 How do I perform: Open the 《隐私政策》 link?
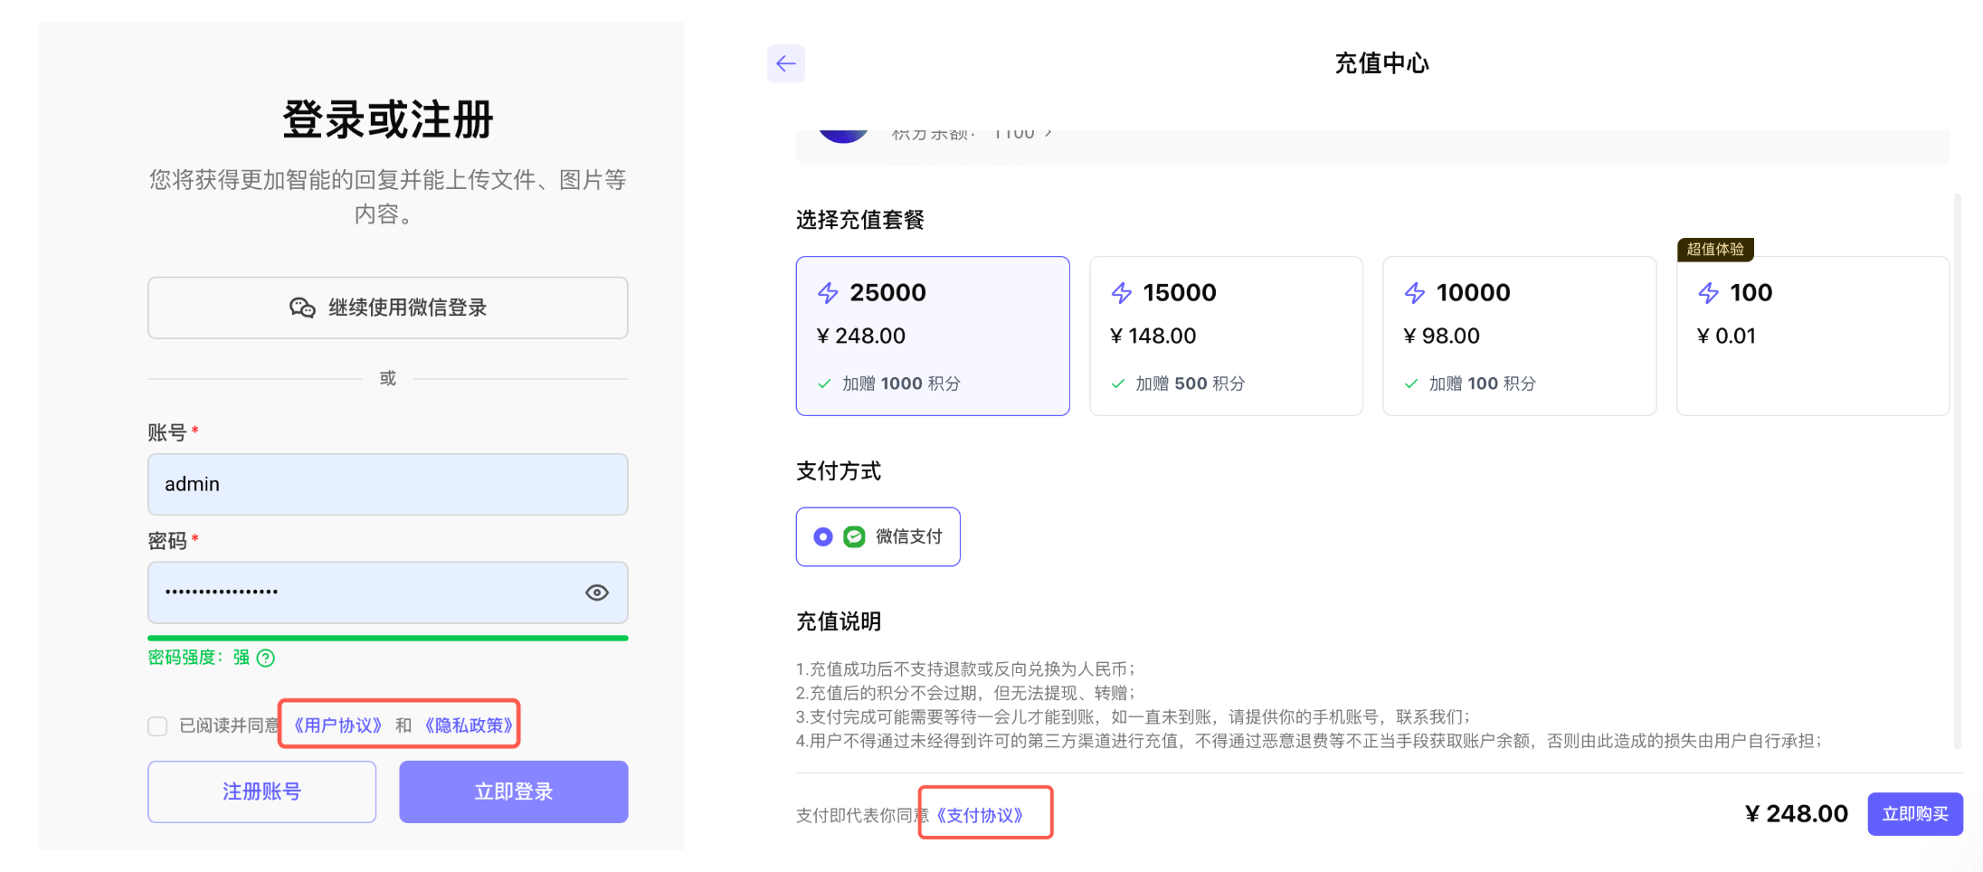coord(469,725)
